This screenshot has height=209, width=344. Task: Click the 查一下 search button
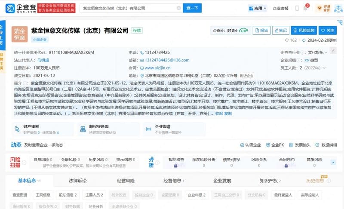click(x=192, y=8)
